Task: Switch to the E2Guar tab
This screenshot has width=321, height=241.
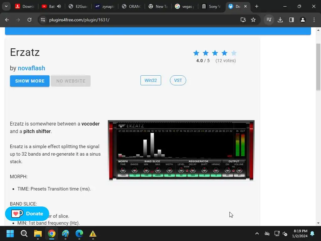Action: [78, 6]
